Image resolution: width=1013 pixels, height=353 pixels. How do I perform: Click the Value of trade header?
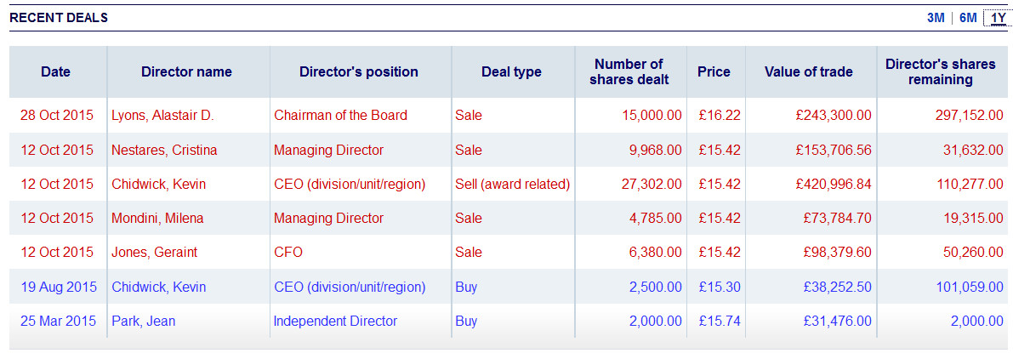[808, 72]
